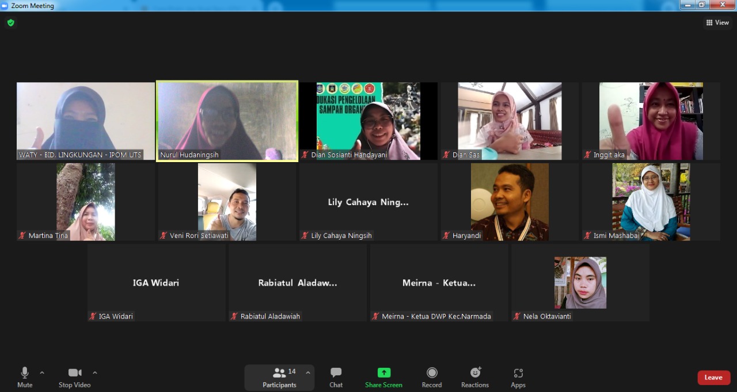This screenshot has height=392, width=737.
Task: Select Haryandi's video tile
Action: (x=510, y=202)
